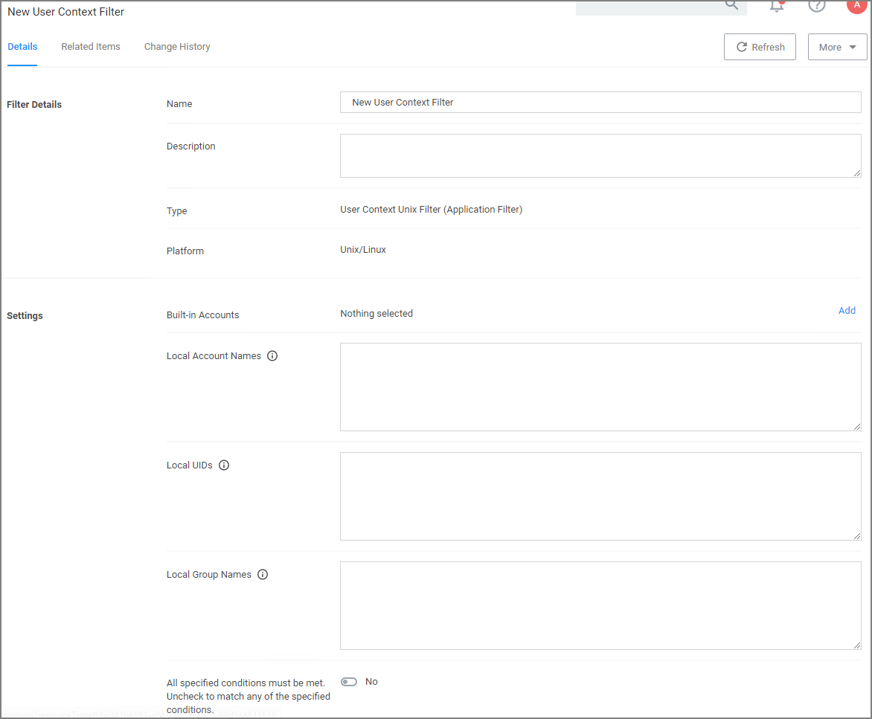Image resolution: width=872 pixels, height=719 pixels.
Task: Click the 'Nothing selected' text
Action: coord(376,313)
